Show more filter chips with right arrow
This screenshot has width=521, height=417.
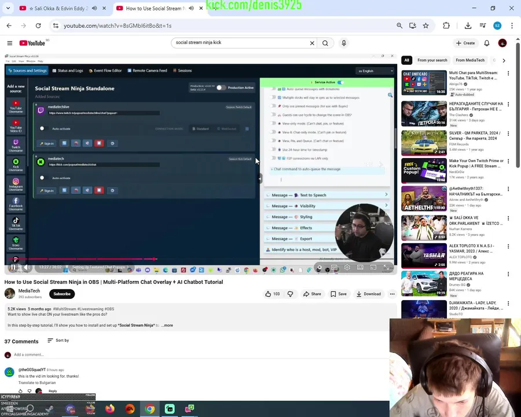[504, 60]
